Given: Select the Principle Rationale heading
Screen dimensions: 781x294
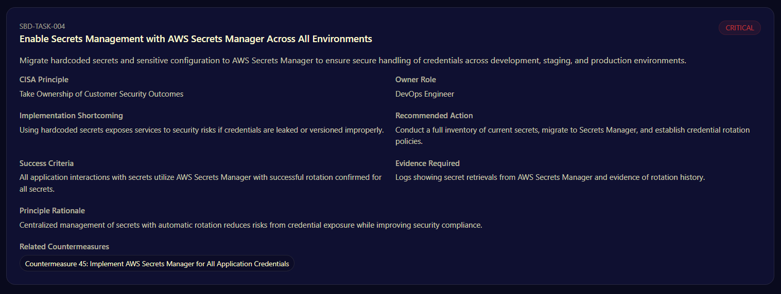Looking at the screenshot, I should point(52,211).
